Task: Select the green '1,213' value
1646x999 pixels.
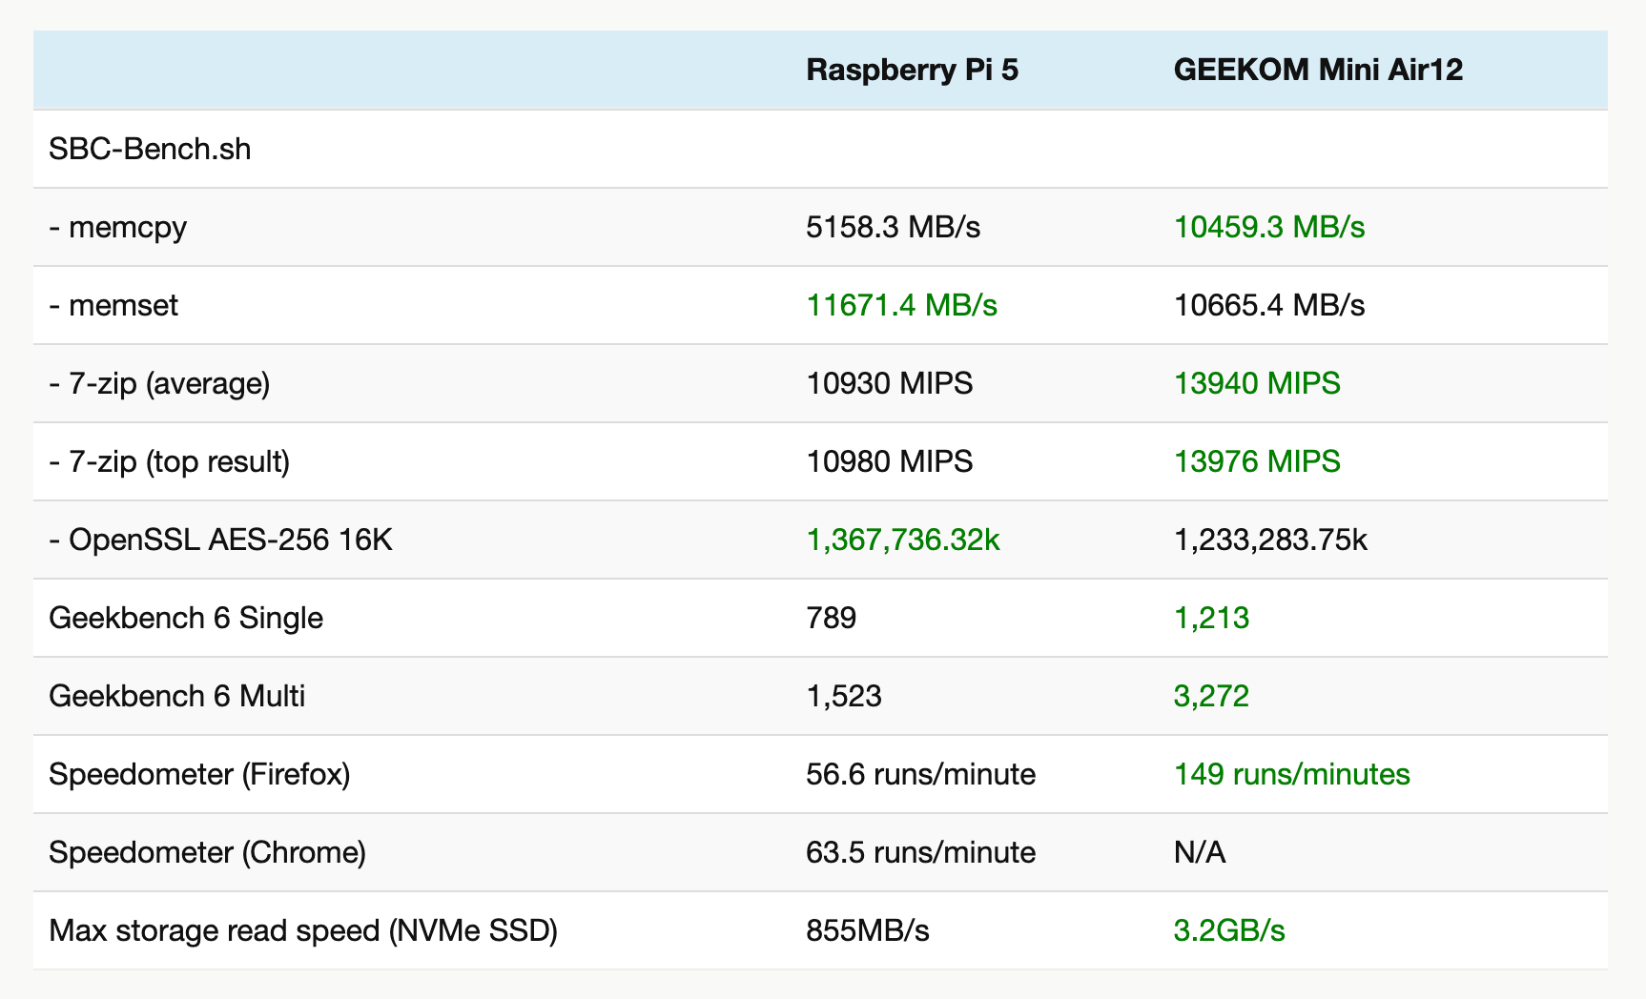Action: pyautogui.click(x=1210, y=618)
